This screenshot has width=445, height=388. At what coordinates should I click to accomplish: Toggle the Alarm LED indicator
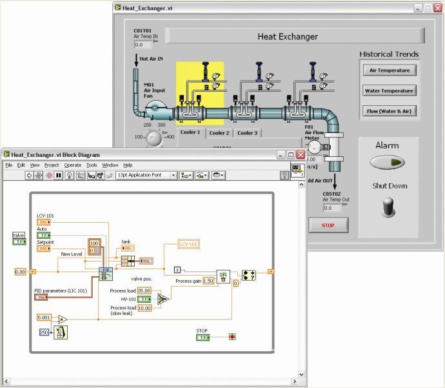point(387,163)
